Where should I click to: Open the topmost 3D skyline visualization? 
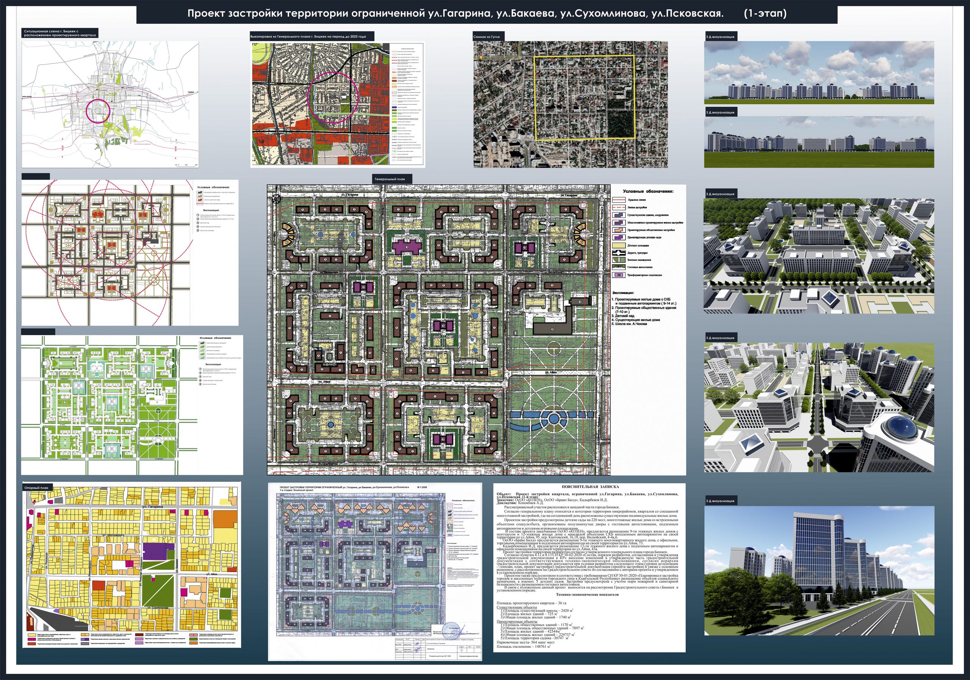pos(819,72)
